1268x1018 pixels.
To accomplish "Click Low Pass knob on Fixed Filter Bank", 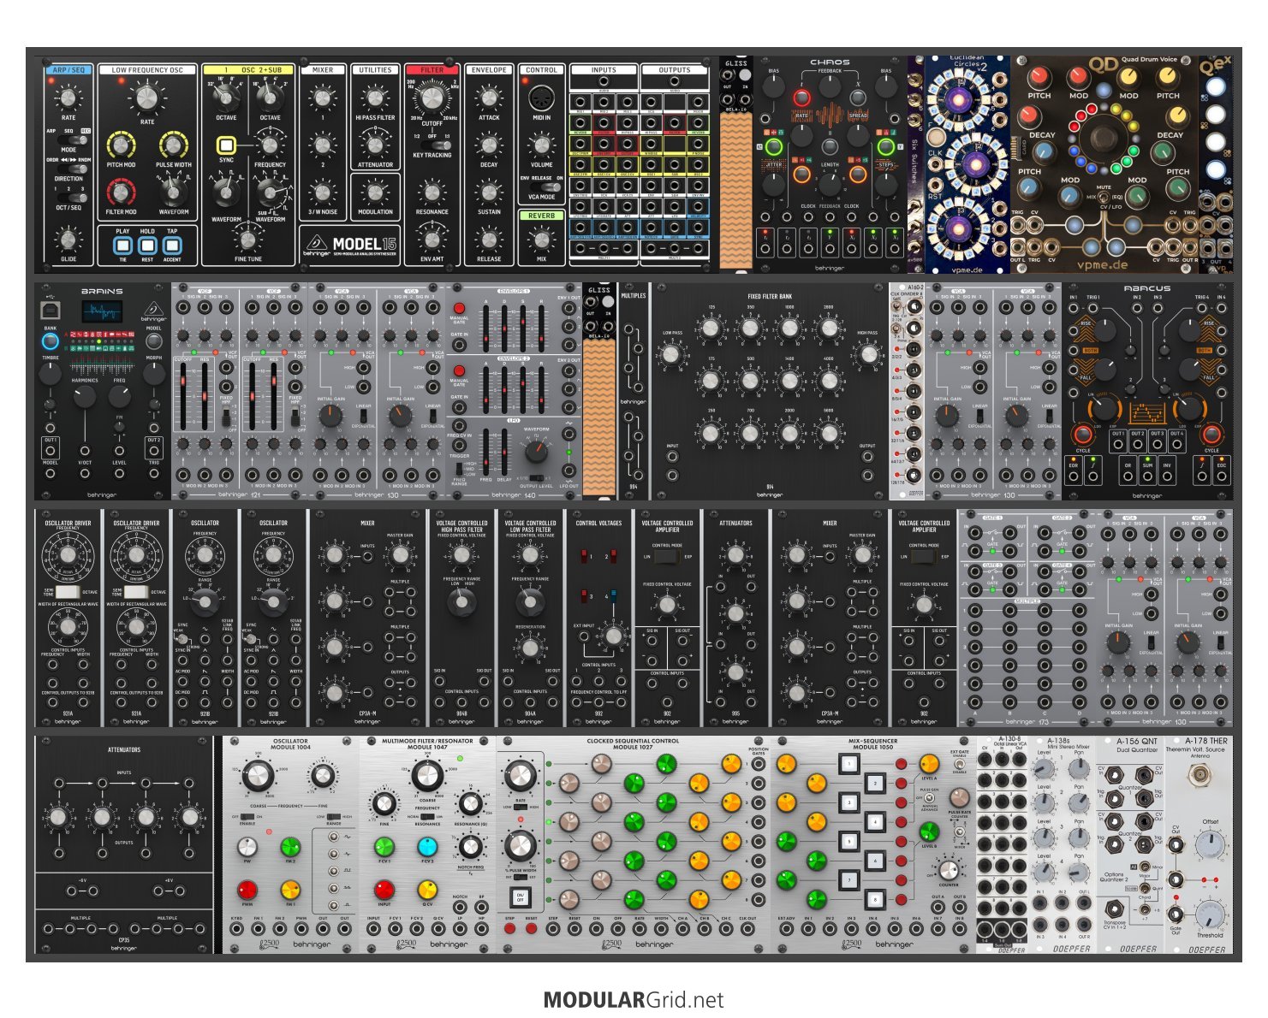I will click(x=671, y=353).
